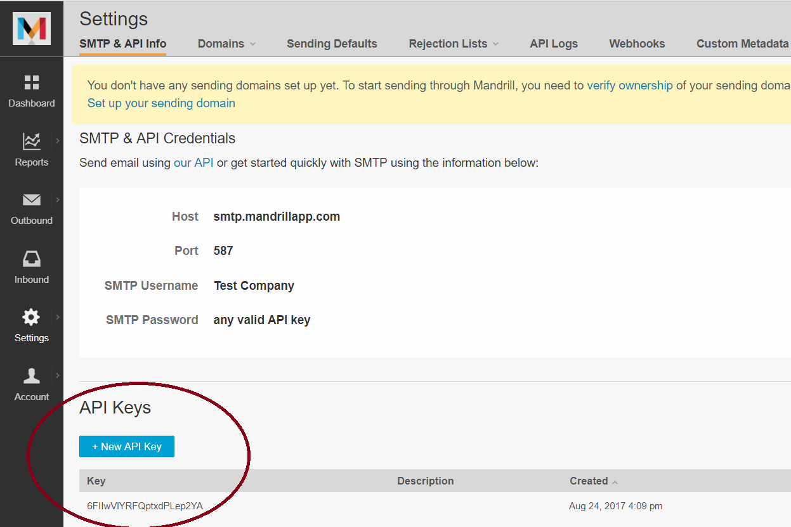Screen dimensions: 791x527
Task: Open the Dashboard grid icon
Action: click(x=32, y=82)
